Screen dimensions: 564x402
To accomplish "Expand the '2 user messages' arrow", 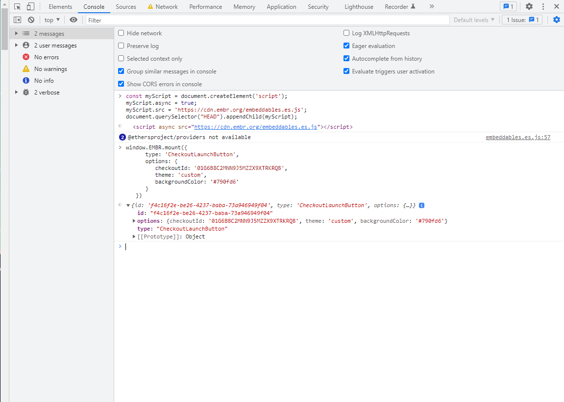I will click(x=16, y=46).
